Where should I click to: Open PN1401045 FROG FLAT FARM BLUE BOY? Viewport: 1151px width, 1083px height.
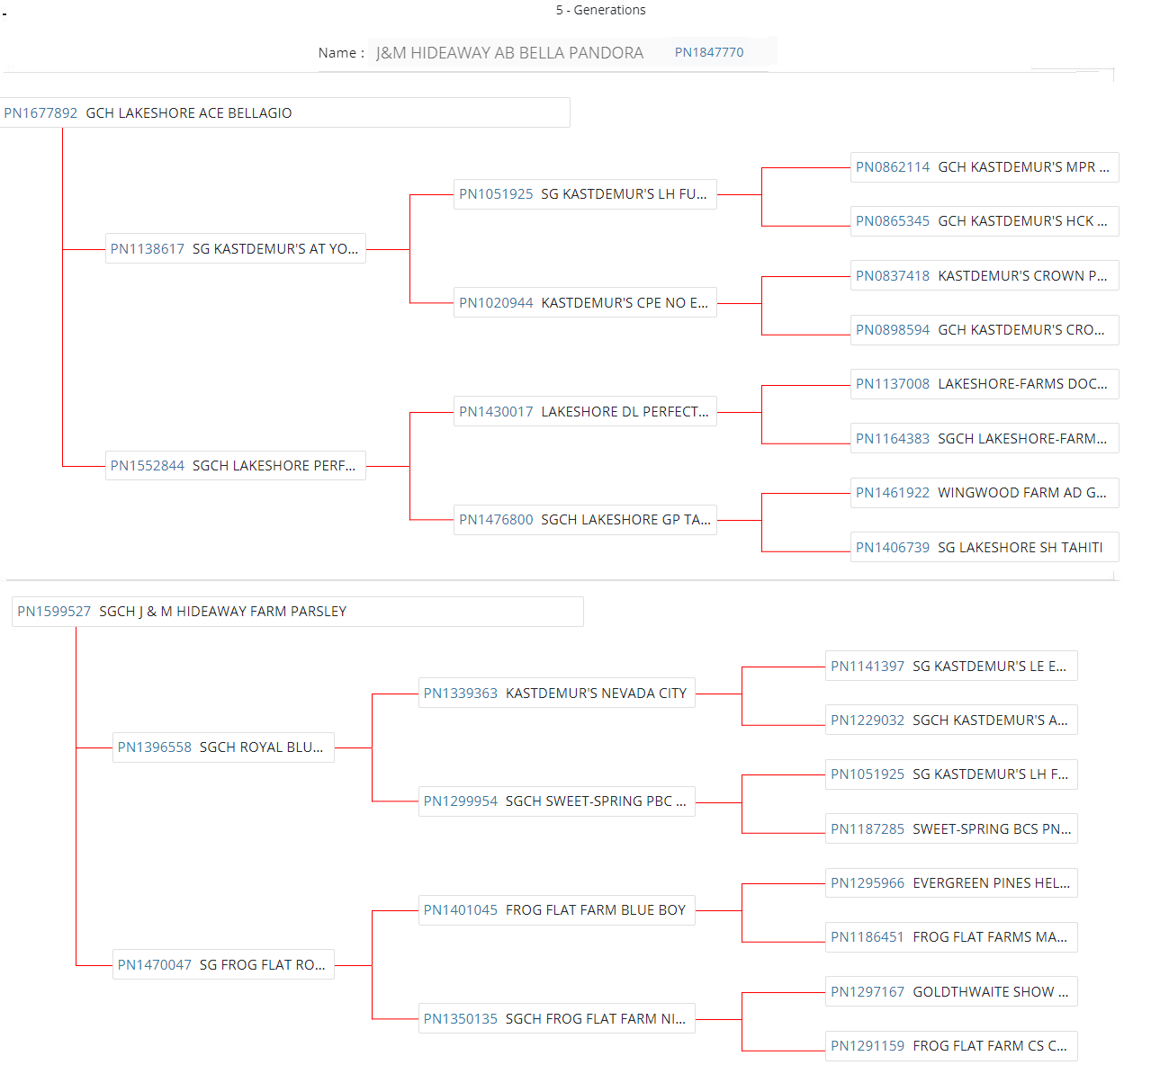[556, 910]
